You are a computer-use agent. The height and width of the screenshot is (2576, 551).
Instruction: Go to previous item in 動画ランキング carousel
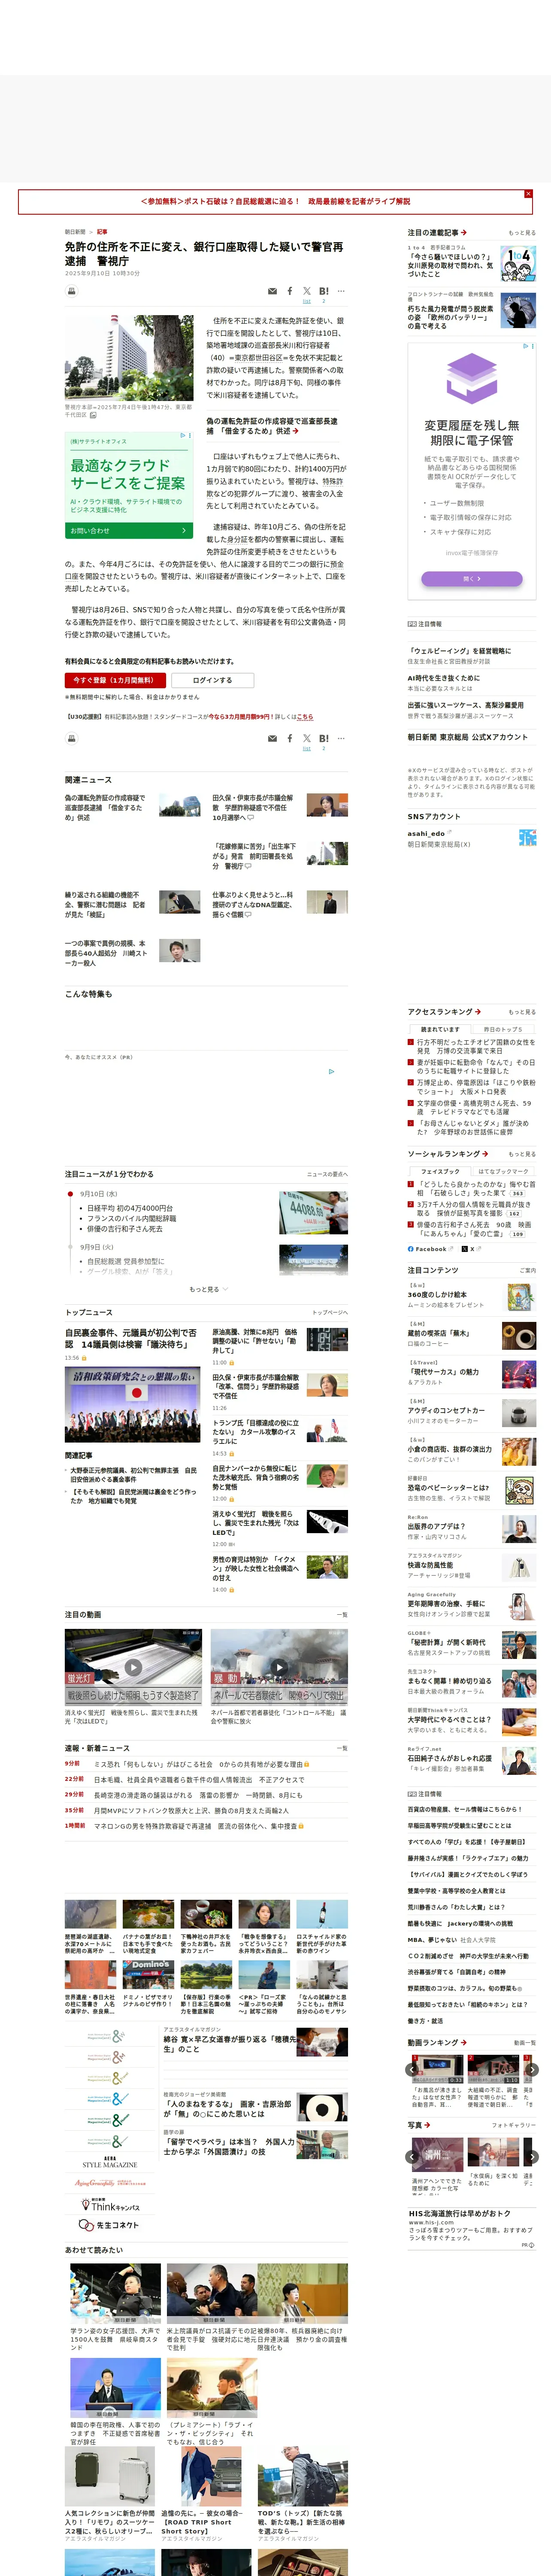pyautogui.click(x=412, y=2070)
